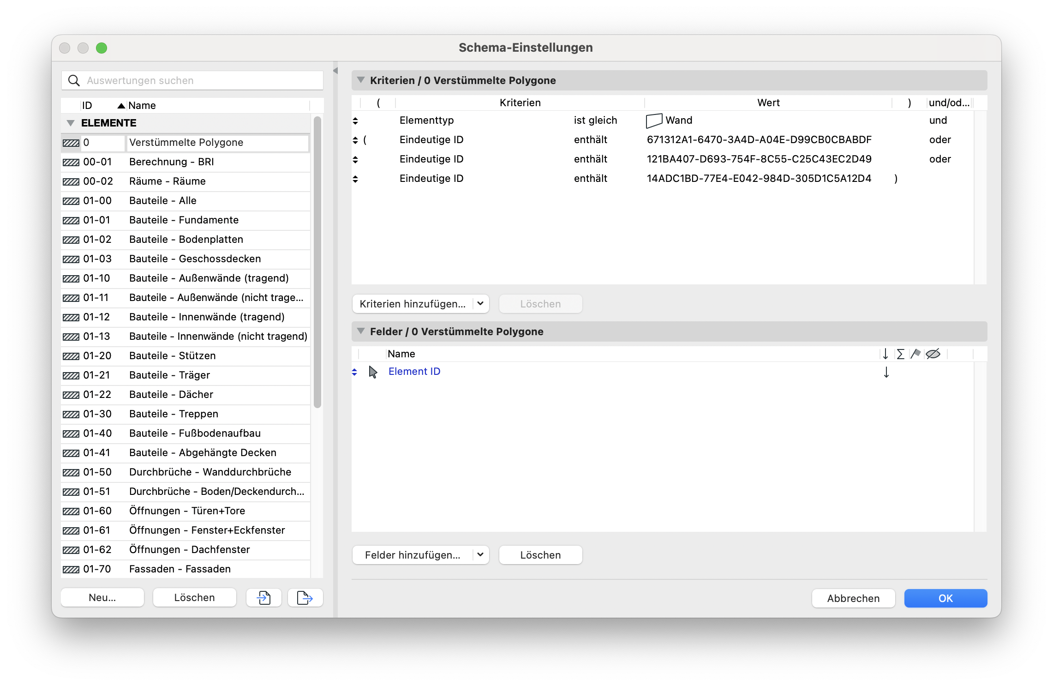1053x686 pixels.
Task: Click the Wand element type icon
Action: coord(654,120)
